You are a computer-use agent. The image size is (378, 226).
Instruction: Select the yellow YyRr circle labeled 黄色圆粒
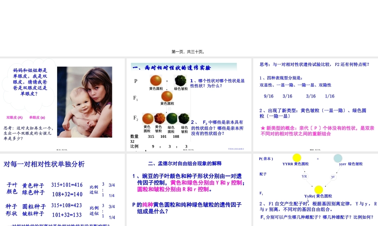point(319,189)
